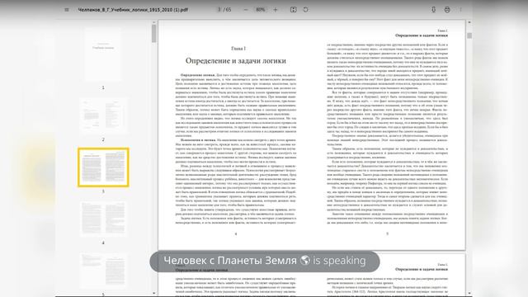The width and height of the screenshot is (528, 297).
Task: Click the speaker name caption overlay
Action: (x=265, y=261)
